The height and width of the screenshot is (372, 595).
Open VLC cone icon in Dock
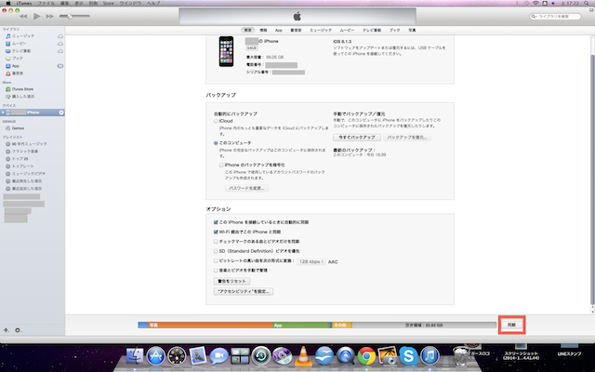(x=303, y=355)
